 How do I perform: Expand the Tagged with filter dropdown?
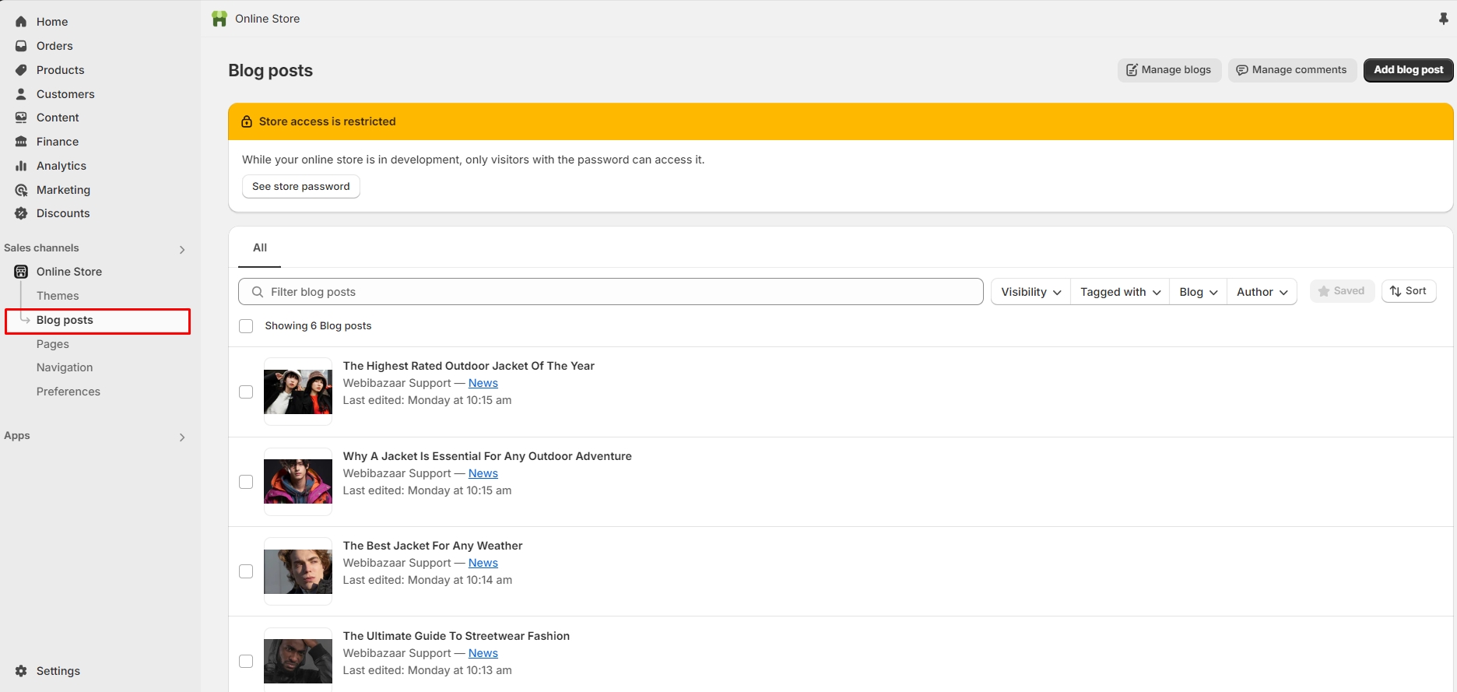1119,292
